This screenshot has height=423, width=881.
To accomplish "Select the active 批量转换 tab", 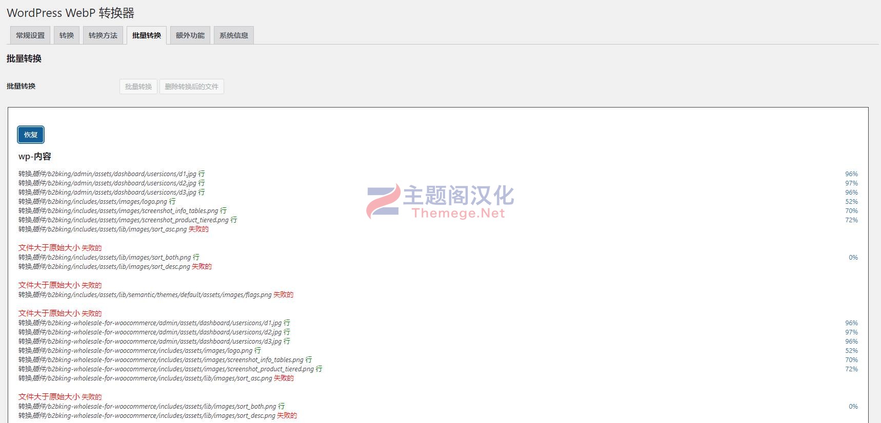I will (147, 35).
